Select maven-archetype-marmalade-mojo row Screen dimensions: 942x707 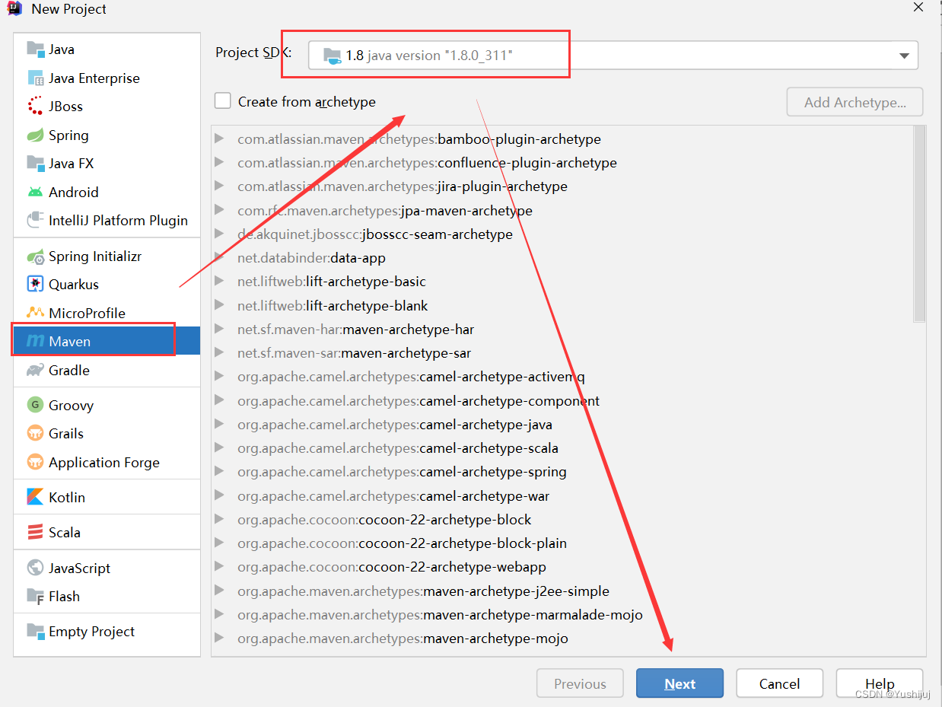(562, 614)
